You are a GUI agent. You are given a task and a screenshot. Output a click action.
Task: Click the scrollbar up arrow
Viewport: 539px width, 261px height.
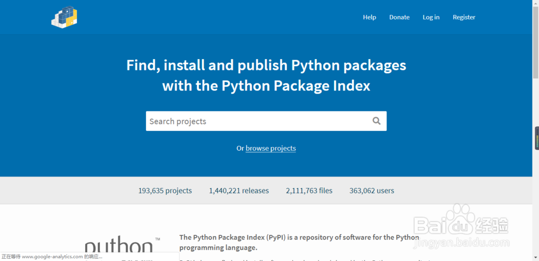coord(536,3)
